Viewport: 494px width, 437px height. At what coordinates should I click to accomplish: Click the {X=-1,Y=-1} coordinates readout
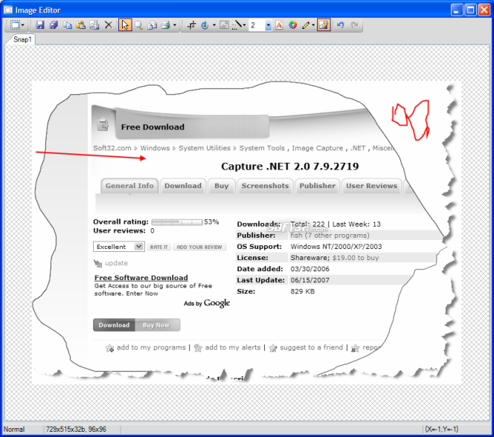(441, 429)
